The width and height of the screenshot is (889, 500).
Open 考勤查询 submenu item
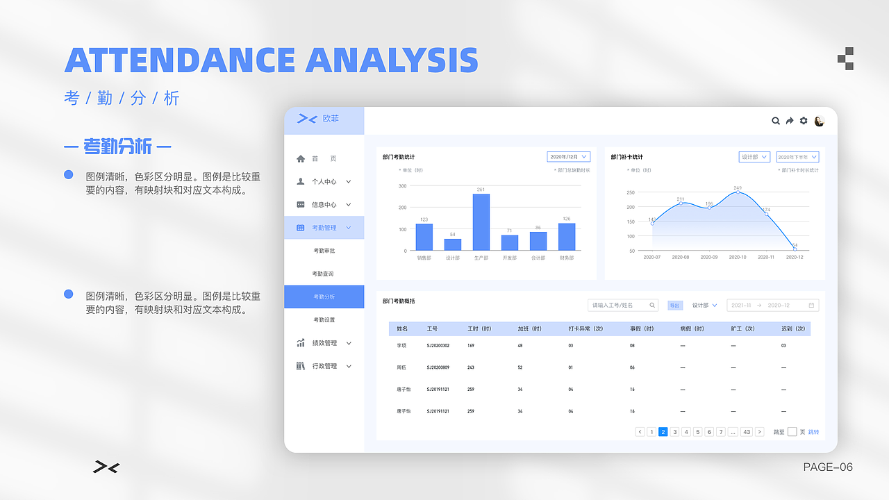coord(324,274)
